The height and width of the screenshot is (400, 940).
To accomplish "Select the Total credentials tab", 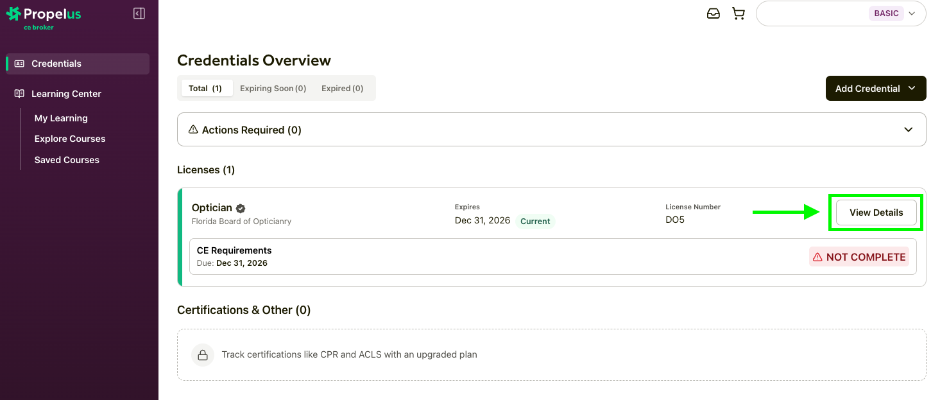I will point(205,89).
